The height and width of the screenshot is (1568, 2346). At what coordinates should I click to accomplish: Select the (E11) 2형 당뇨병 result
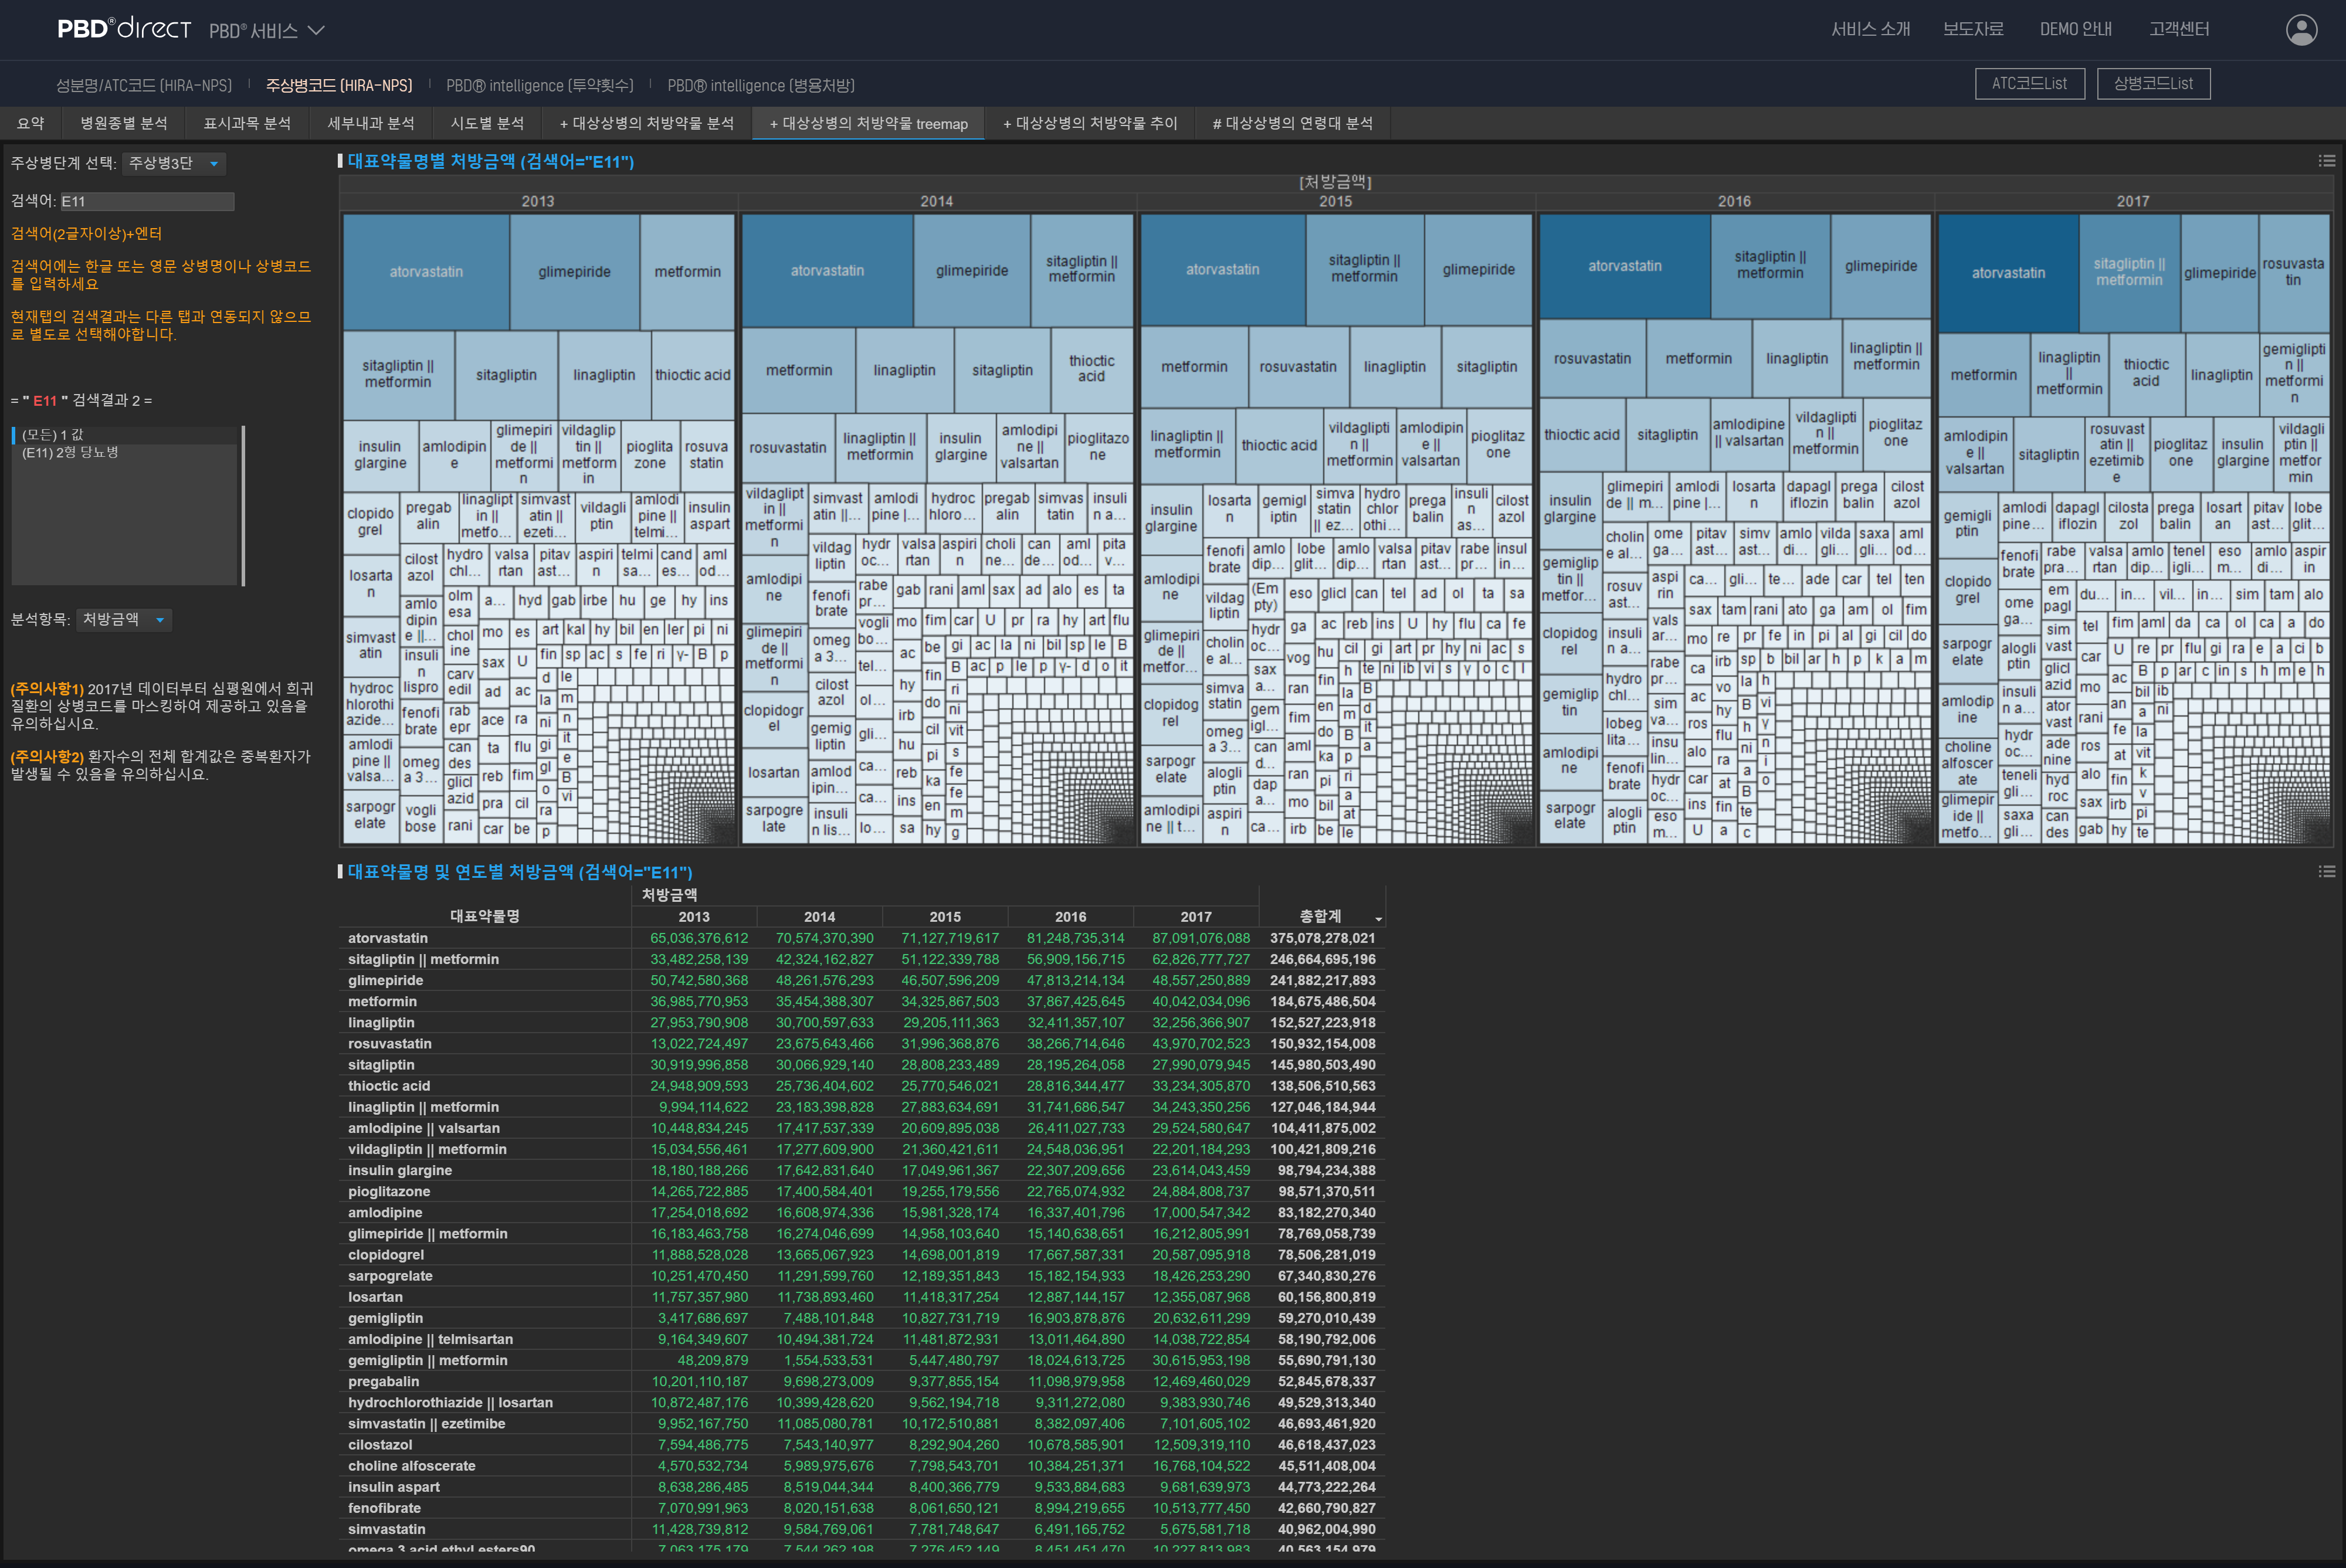[125, 452]
